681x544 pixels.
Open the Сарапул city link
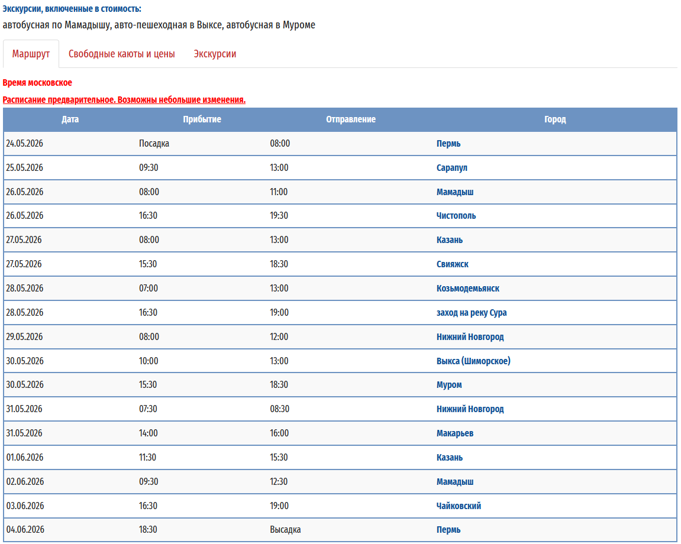point(452,168)
